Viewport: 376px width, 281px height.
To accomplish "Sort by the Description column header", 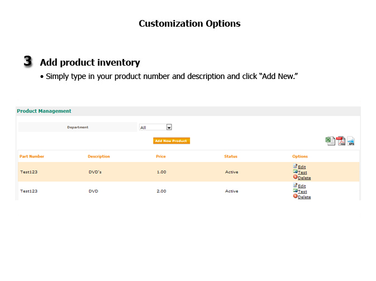I will point(99,156).
